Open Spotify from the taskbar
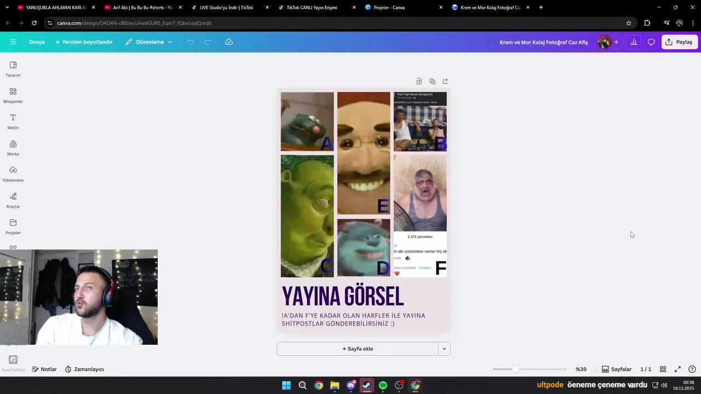Image resolution: width=701 pixels, height=394 pixels. click(x=383, y=385)
